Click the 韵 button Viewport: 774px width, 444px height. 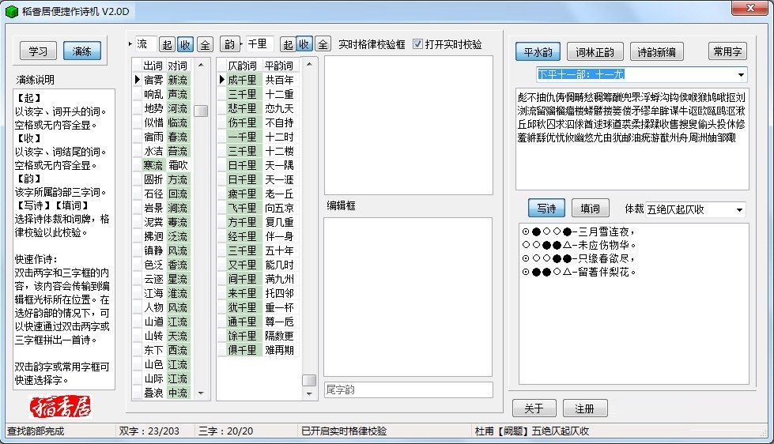229,44
